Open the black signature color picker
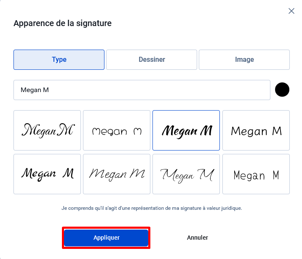This screenshot has height=259, width=302. click(x=282, y=90)
